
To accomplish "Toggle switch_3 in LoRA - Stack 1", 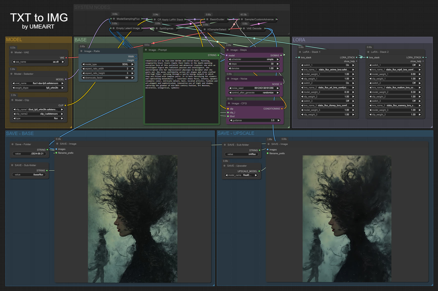I will [x=328, y=101].
